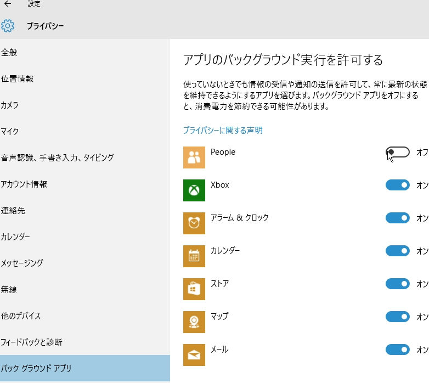This screenshot has width=429, height=383.
Task: Open カレンダー in the left sidebar
Action: pos(85,236)
